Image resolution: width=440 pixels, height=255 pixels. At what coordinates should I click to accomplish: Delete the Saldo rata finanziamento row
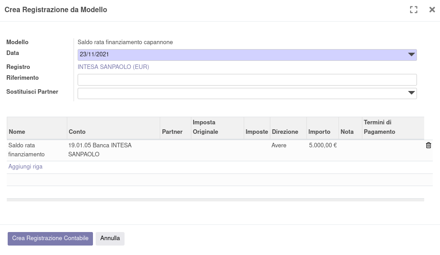[x=428, y=146]
